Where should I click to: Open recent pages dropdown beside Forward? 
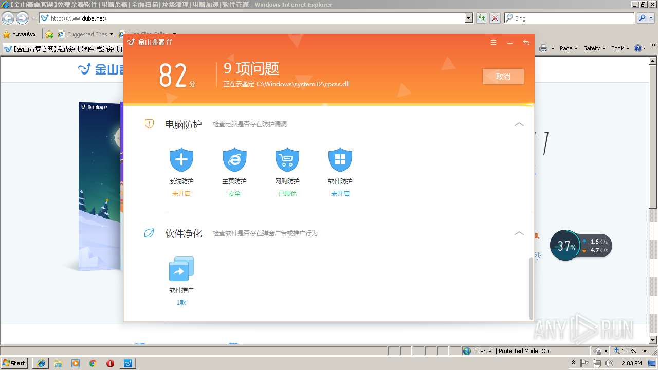[x=33, y=18]
